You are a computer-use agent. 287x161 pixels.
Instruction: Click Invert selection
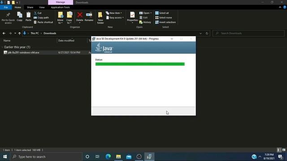[165, 22]
